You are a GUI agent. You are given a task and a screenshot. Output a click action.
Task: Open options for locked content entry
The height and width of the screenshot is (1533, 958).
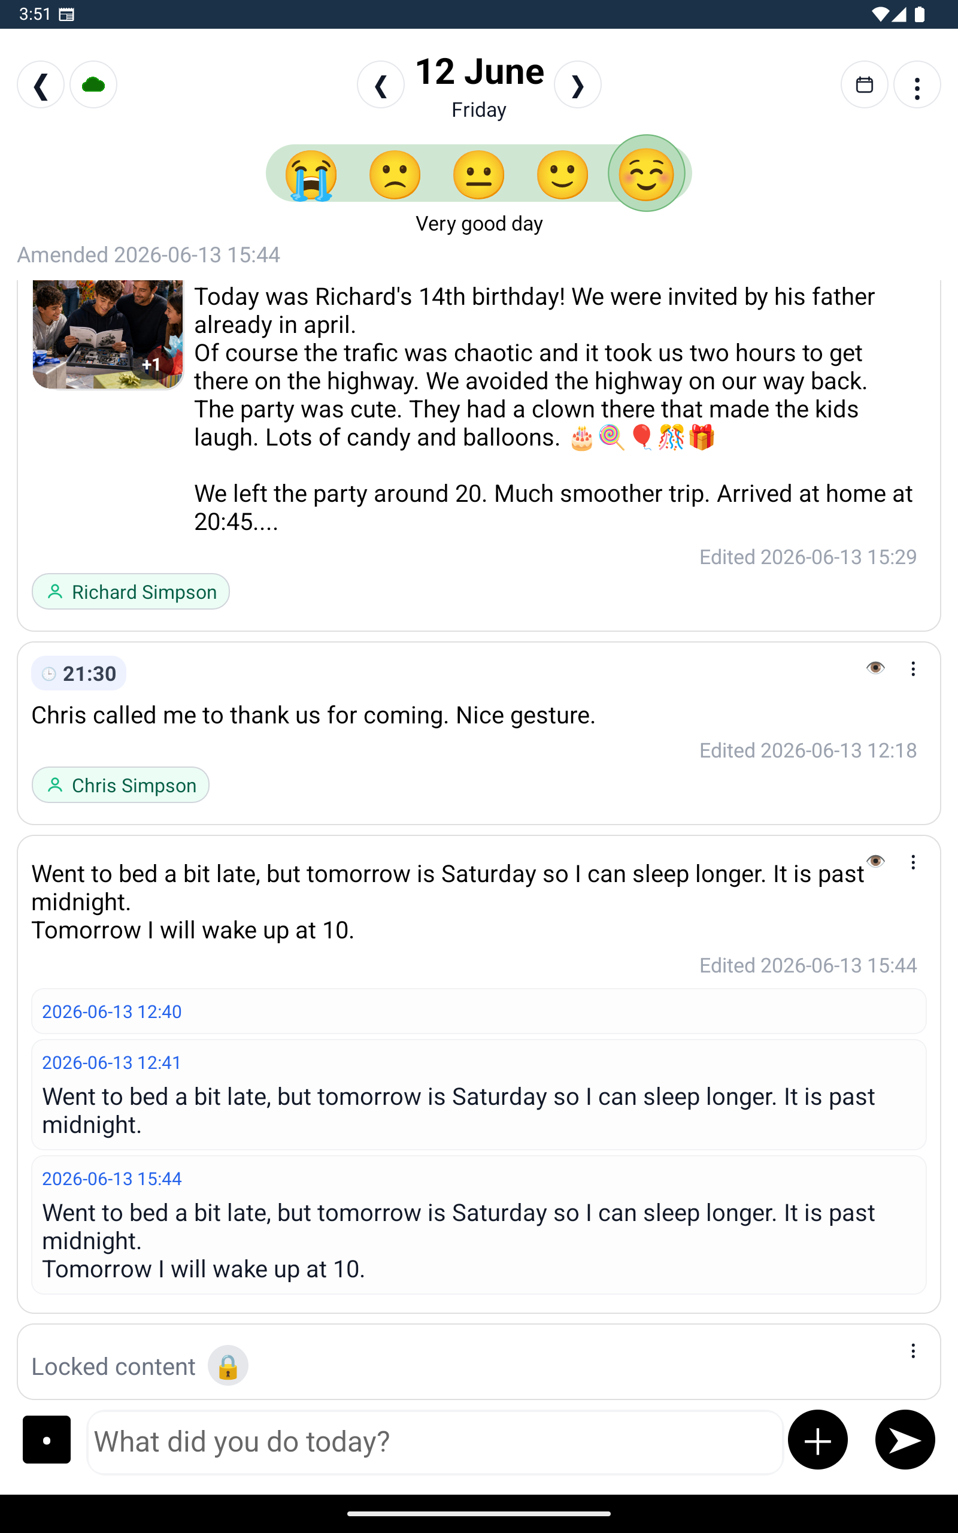(x=913, y=1351)
